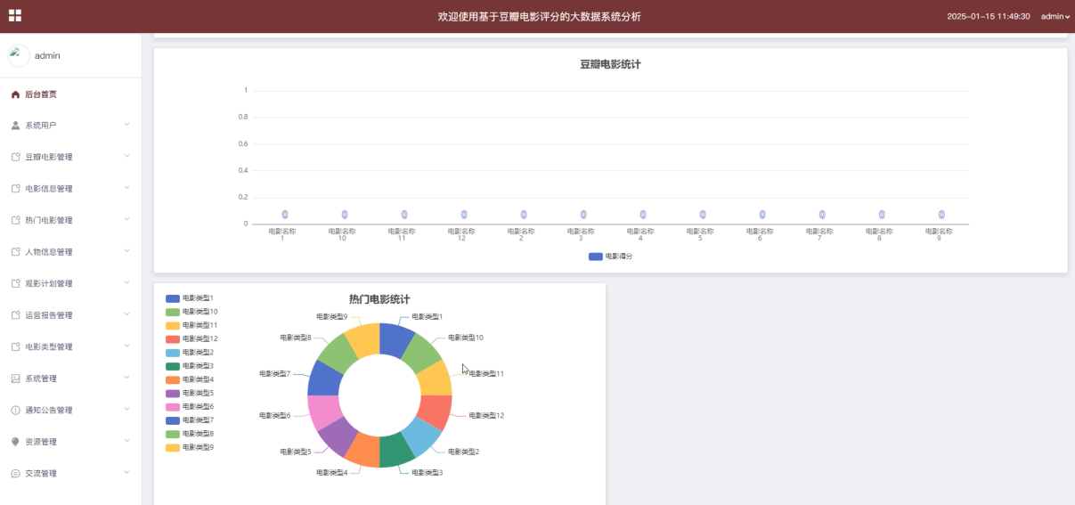Click the purple 电影类型5 donut slice
The height and width of the screenshot is (505, 1075).
[338, 438]
